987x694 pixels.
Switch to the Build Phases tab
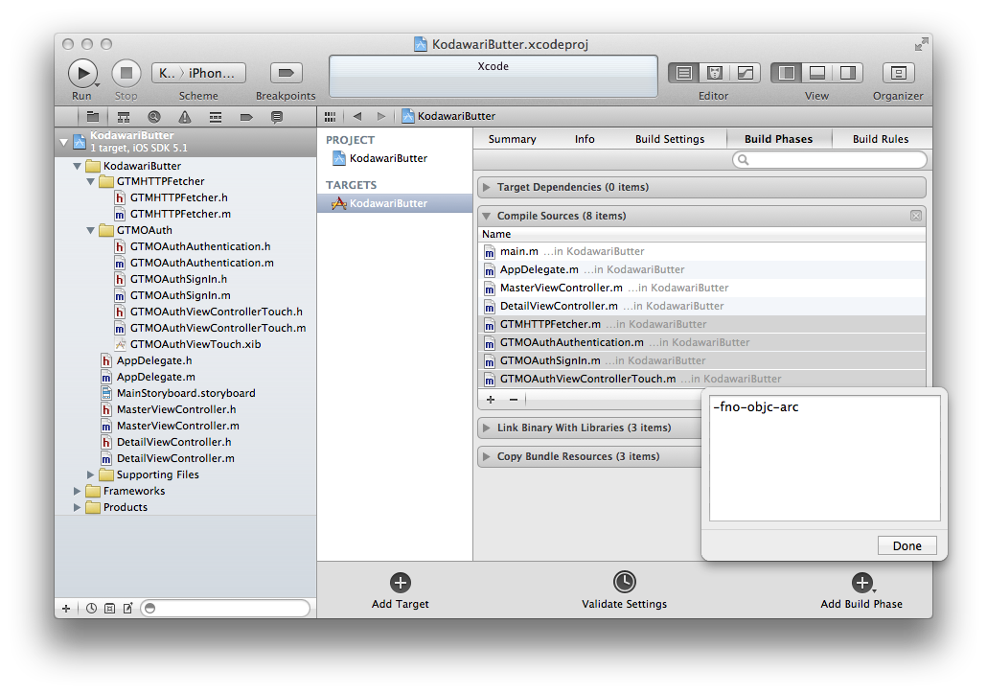(779, 139)
